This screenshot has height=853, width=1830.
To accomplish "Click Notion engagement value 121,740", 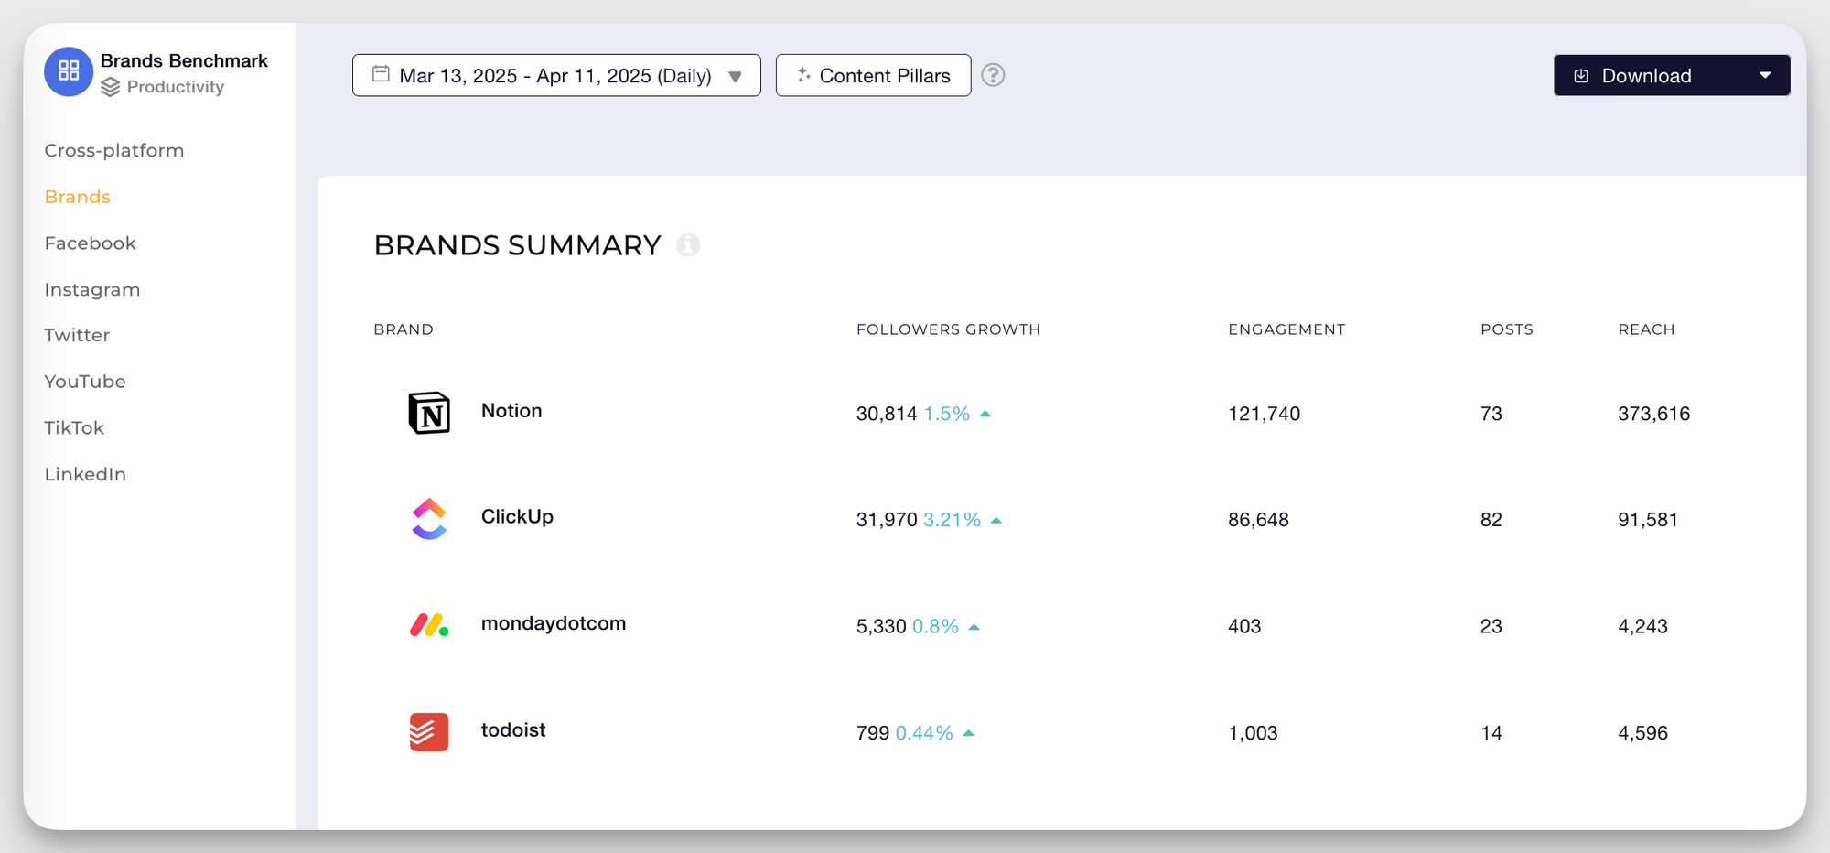I will click(x=1264, y=414).
